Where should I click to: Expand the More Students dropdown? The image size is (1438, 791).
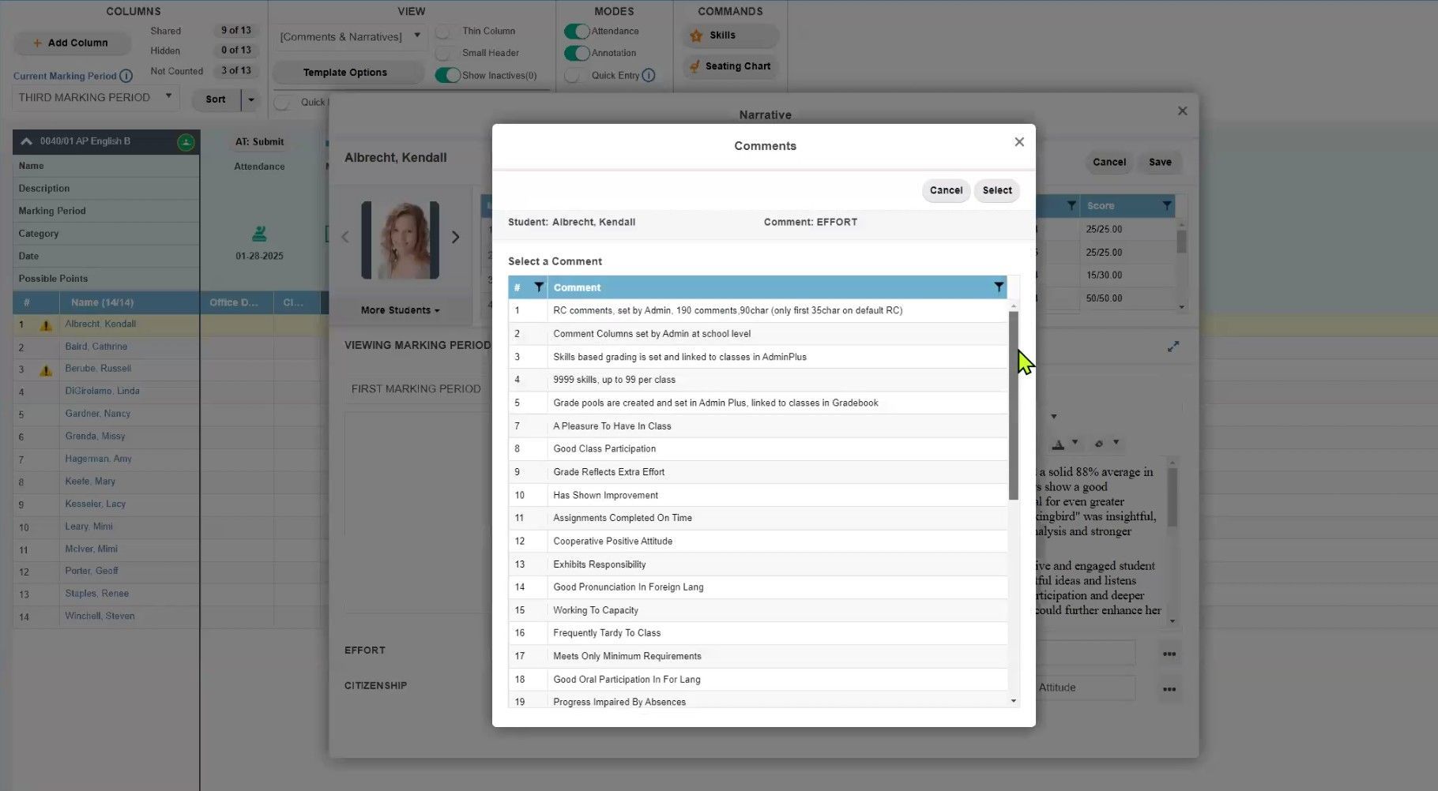399,309
